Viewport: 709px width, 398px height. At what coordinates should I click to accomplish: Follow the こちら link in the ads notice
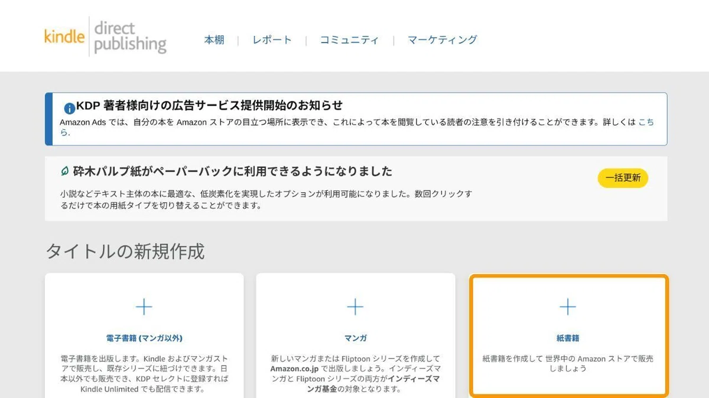coord(646,122)
